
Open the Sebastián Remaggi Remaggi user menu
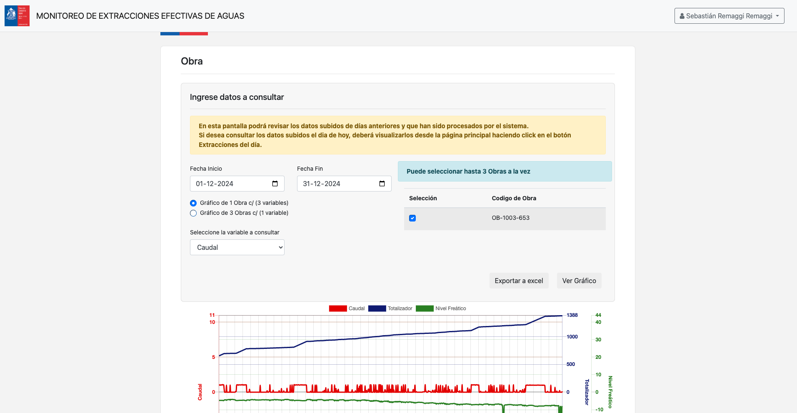pos(729,16)
